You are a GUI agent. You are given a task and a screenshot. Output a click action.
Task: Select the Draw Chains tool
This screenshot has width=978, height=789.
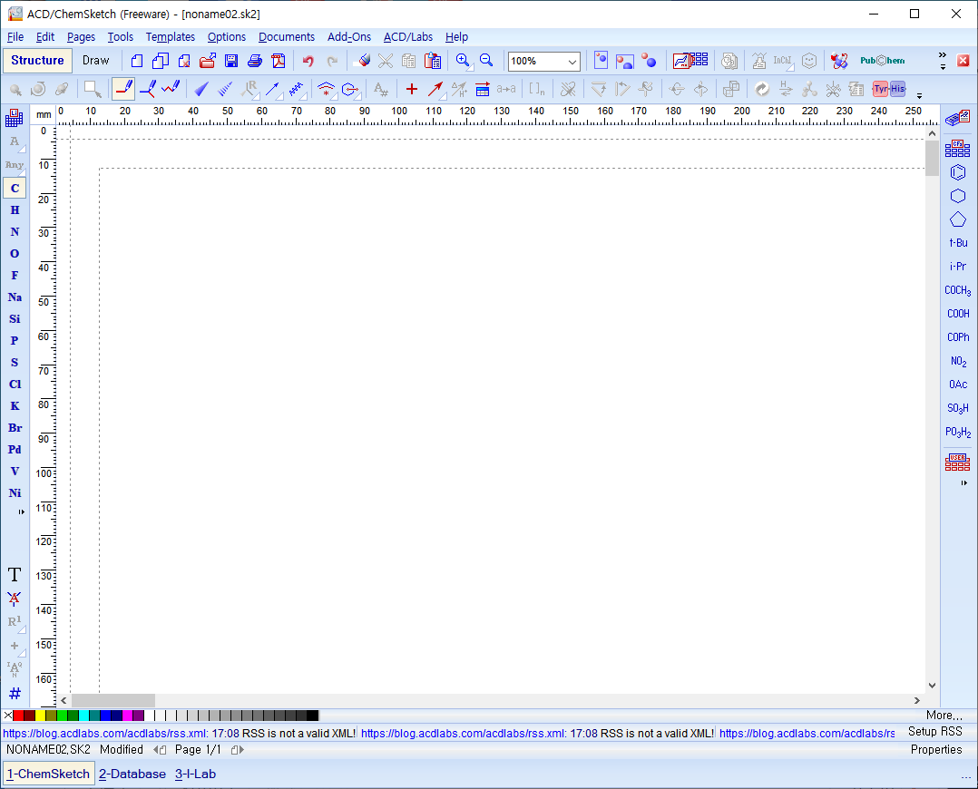pyautogui.click(x=171, y=89)
